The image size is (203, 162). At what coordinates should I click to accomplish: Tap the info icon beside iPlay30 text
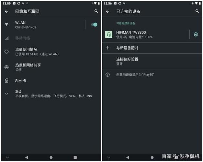[107, 75]
